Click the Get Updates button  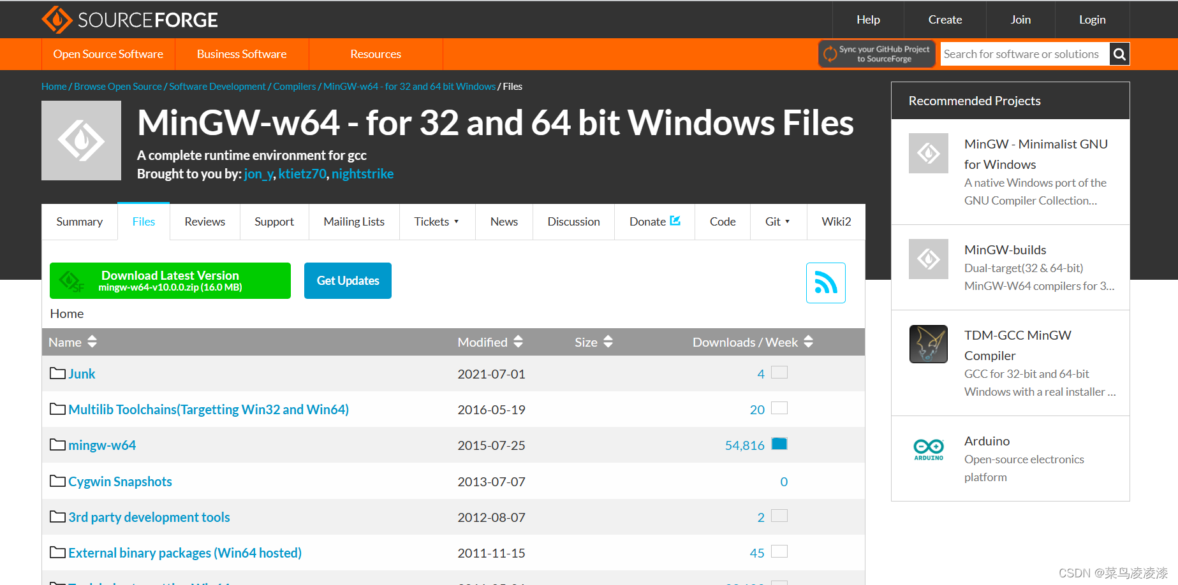[x=348, y=280]
